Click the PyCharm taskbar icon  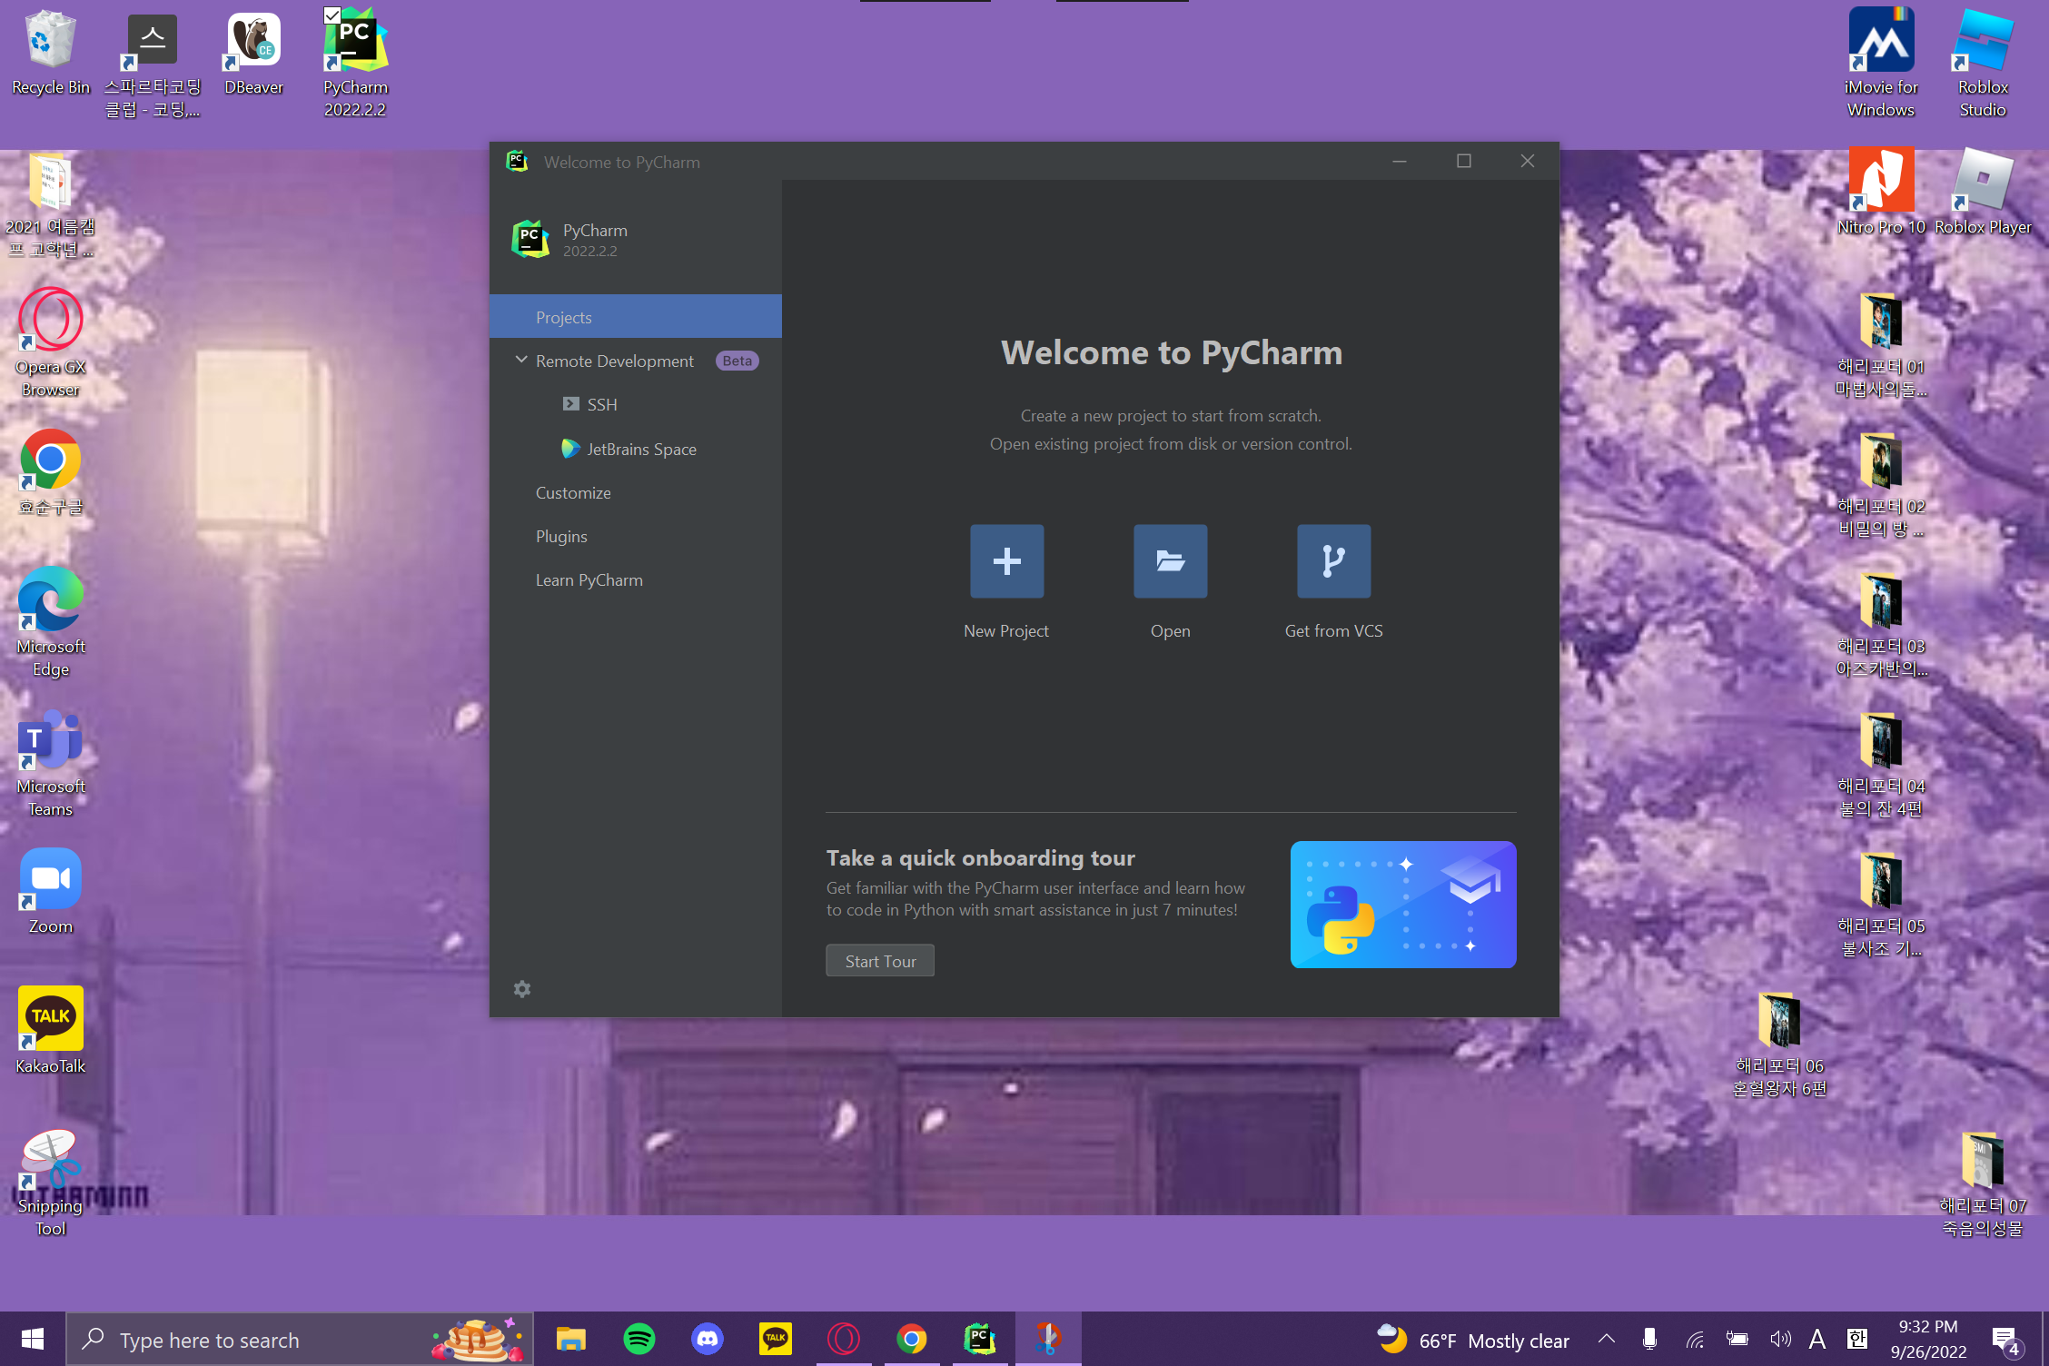[980, 1339]
